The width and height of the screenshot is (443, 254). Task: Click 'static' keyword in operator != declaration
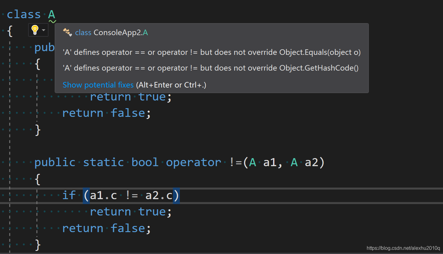coord(103,162)
